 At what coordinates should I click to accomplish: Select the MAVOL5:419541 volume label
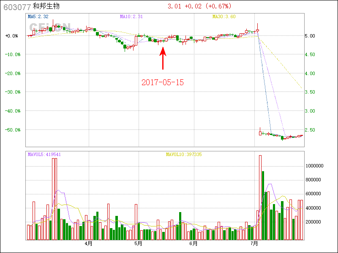click(x=44, y=154)
